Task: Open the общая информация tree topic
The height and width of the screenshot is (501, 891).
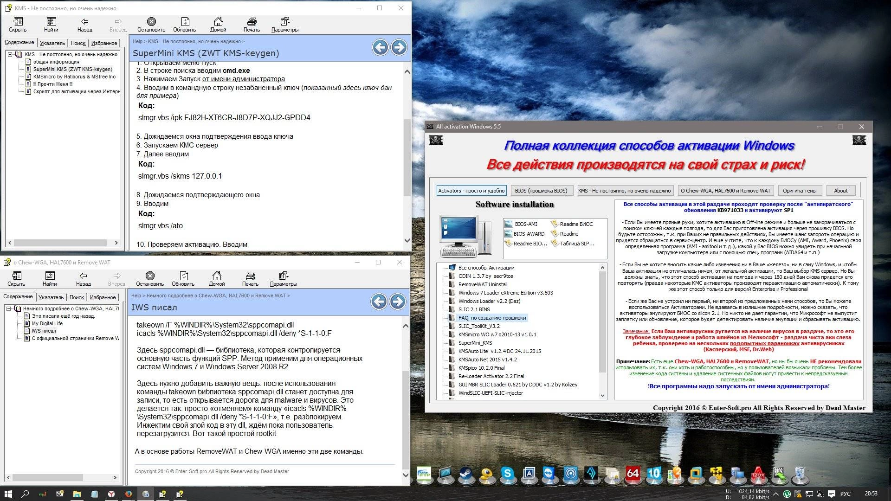Action: [x=56, y=62]
